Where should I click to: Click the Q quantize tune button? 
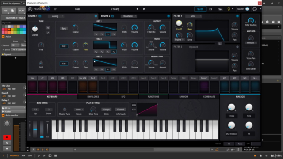(48, 27)
